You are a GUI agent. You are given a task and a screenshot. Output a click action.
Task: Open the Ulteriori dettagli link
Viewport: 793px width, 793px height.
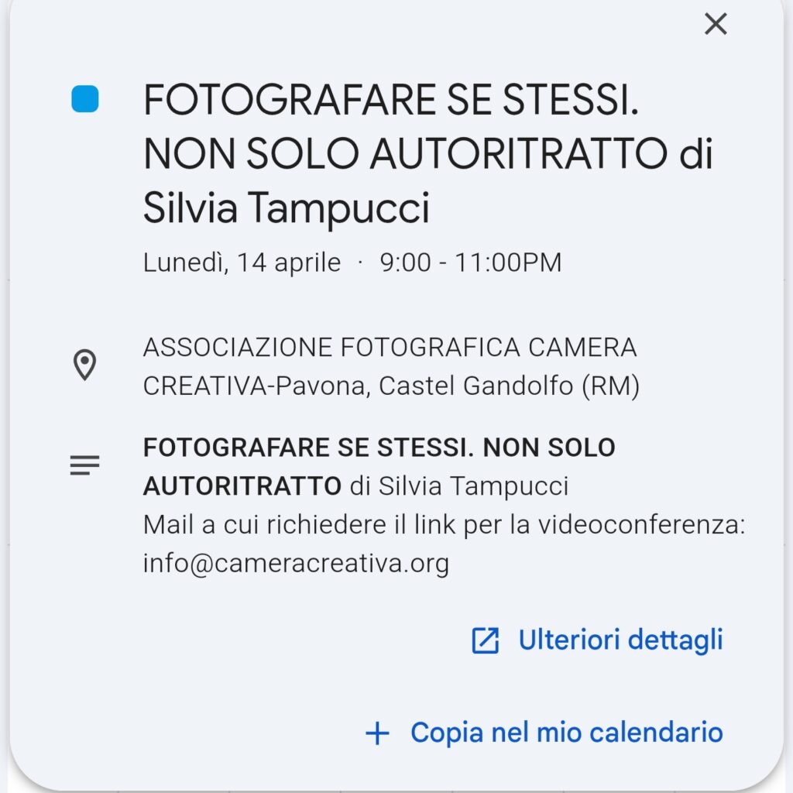tap(620, 640)
